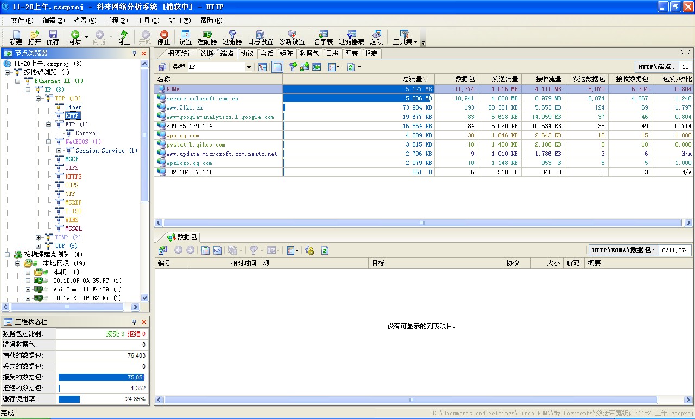Pin the 节点浏览器 panel with pushpin
The height and width of the screenshot is (419, 695).
pos(135,53)
